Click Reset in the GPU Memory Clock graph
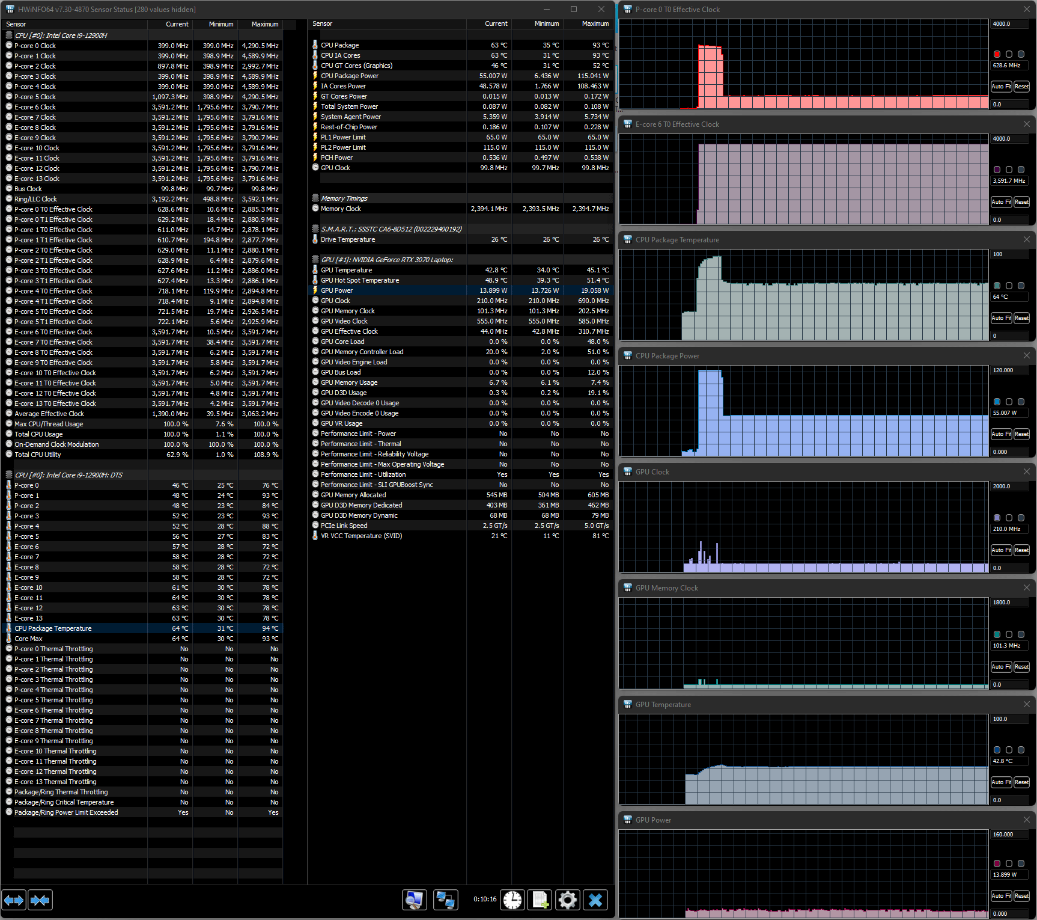Screen dimensions: 1037x920 point(1021,667)
